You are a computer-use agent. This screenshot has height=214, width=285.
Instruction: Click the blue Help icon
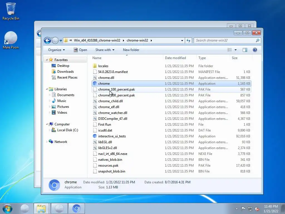pyautogui.click(x=255, y=50)
